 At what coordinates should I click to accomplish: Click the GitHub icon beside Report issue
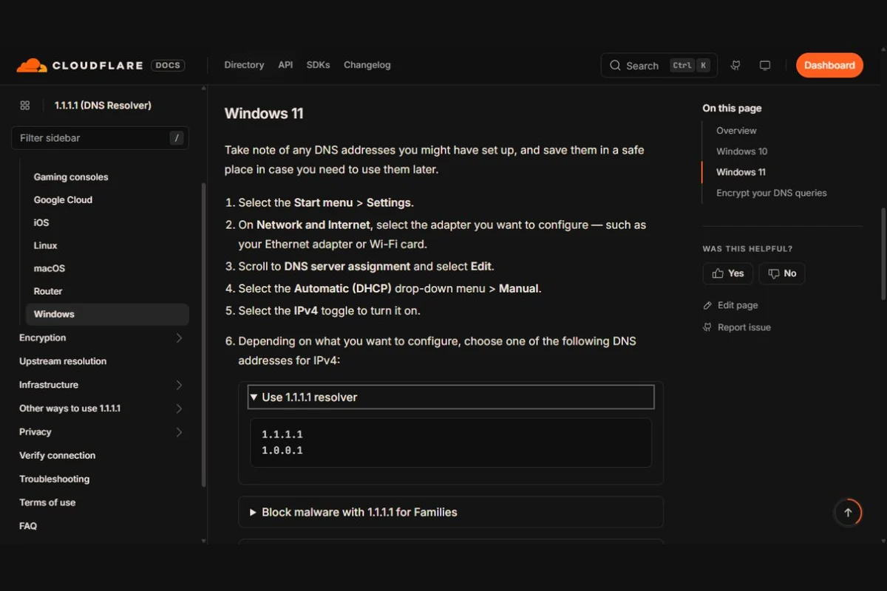[x=708, y=327]
